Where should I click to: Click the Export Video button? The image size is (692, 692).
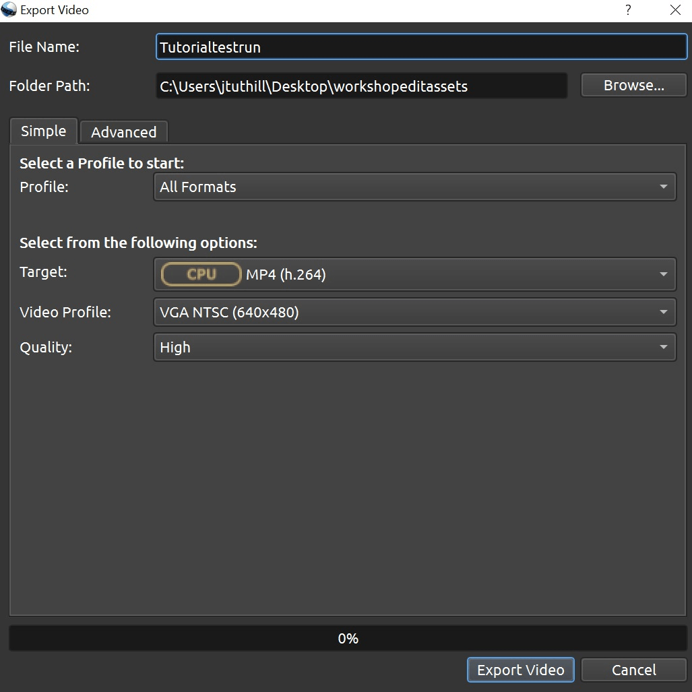520,670
